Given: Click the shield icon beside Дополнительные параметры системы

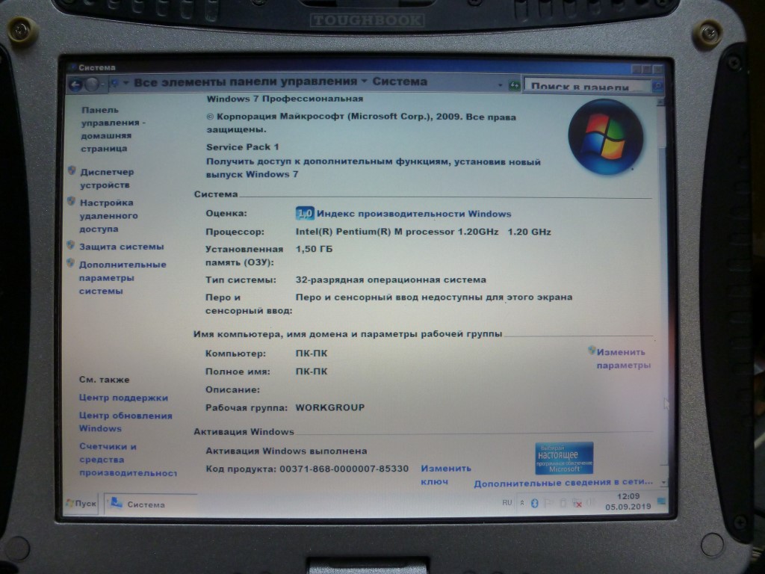Looking at the screenshot, I should (71, 263).
